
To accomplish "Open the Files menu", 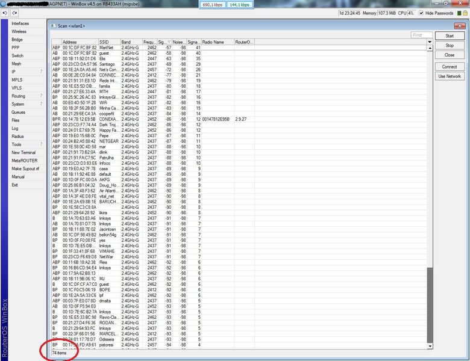I will (15, 120).
